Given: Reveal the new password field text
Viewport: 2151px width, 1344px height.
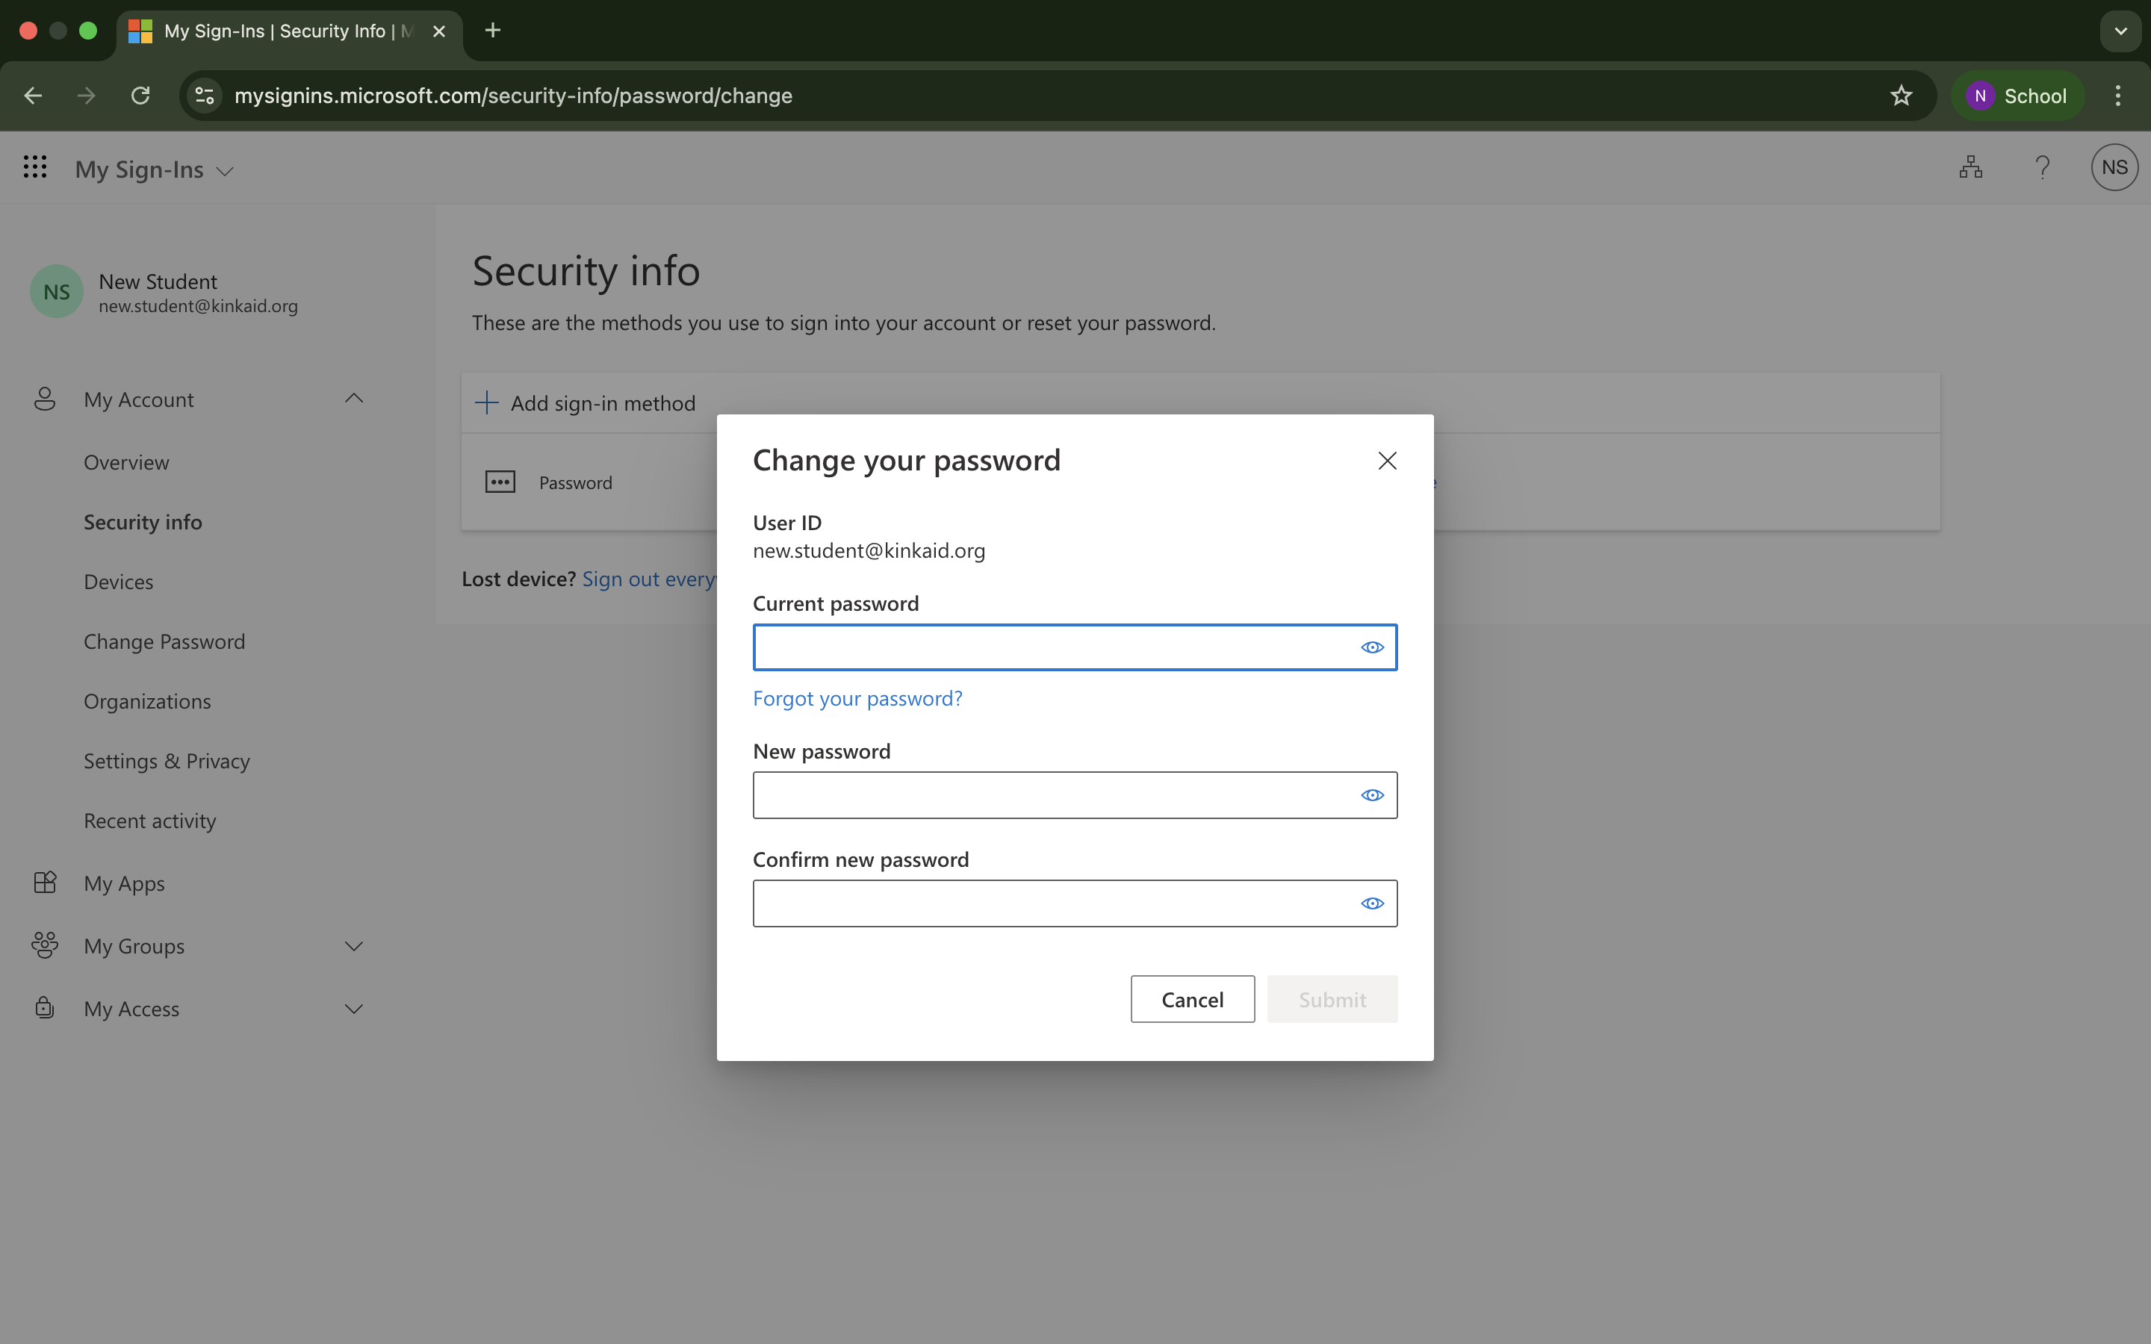Looking at the screenshot, I should (1371, 795).
